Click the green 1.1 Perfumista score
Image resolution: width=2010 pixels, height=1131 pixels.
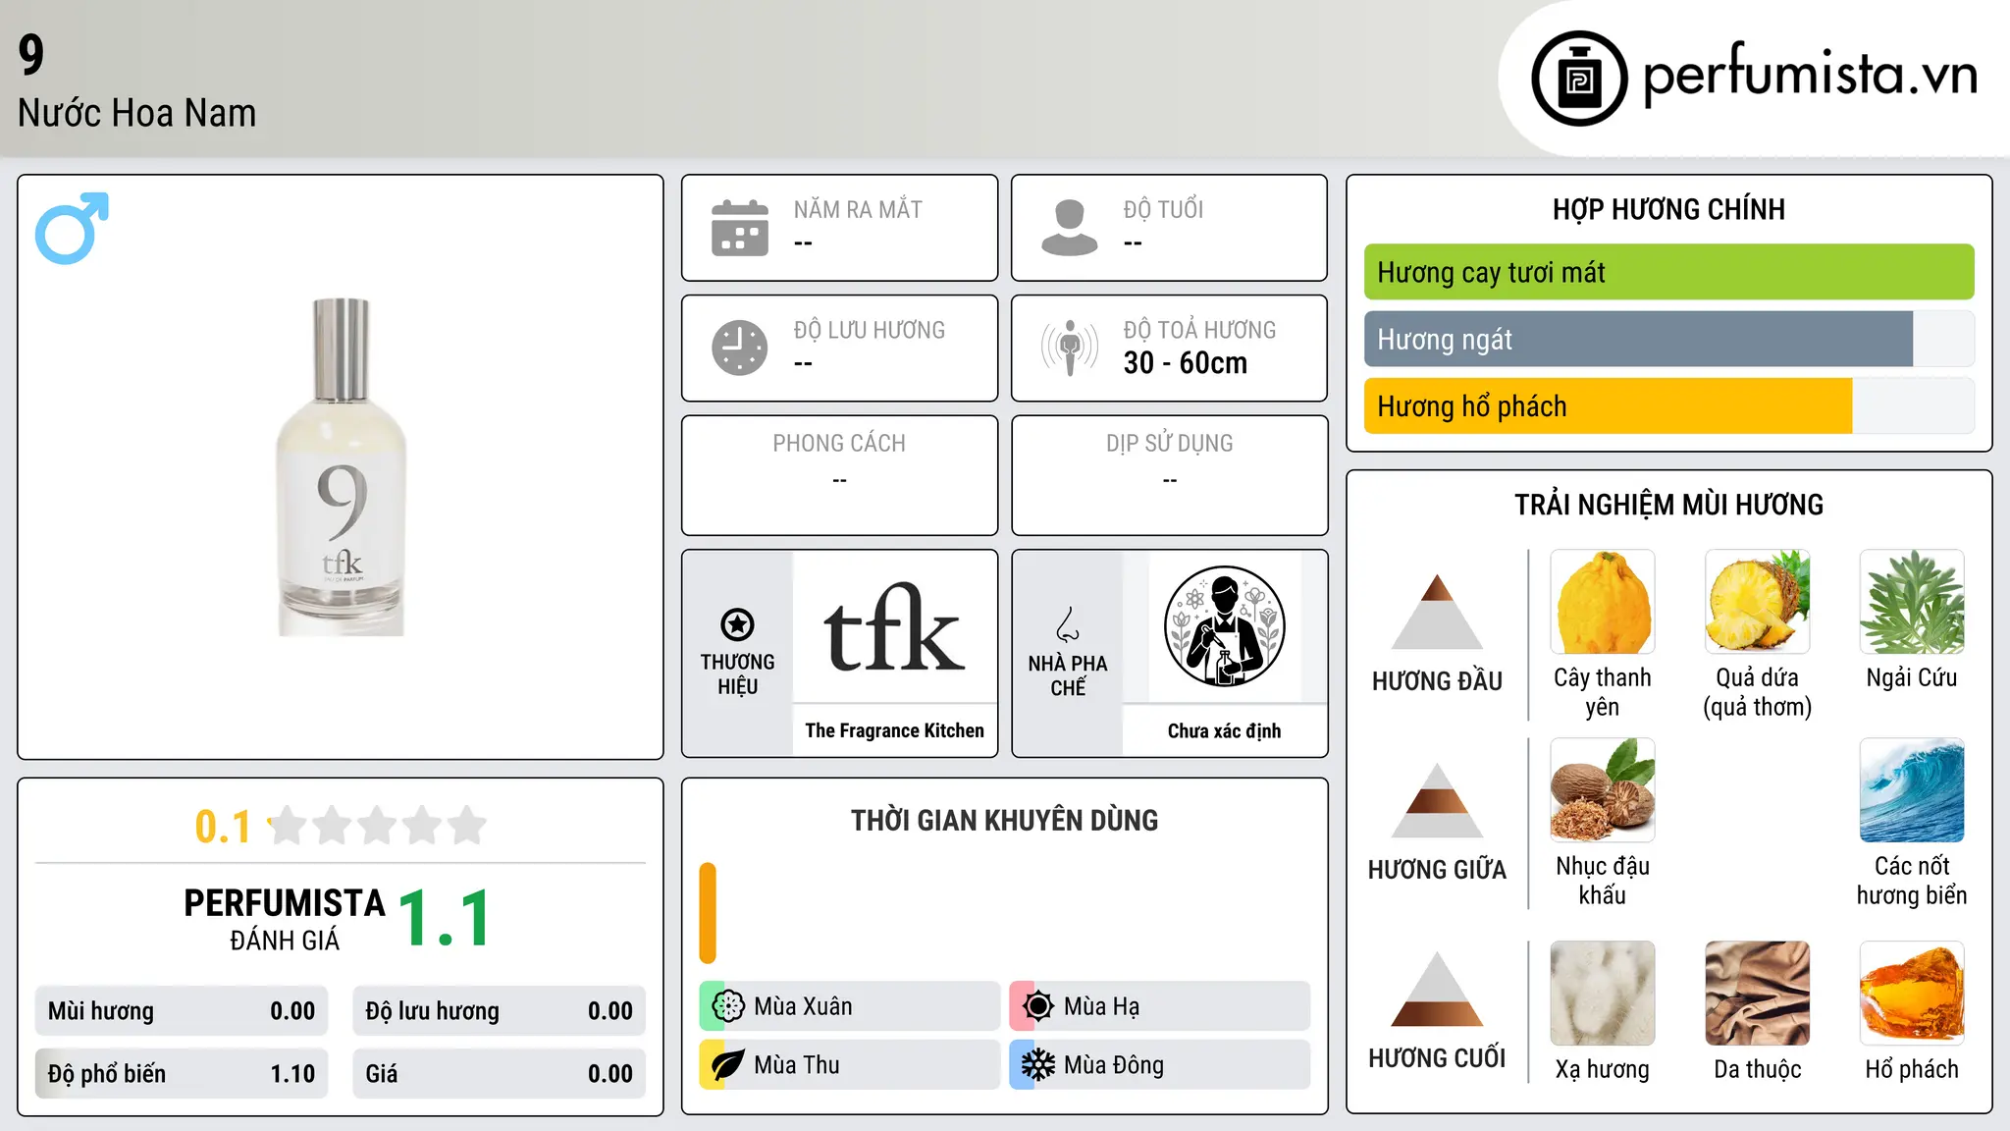click(445, 918)
